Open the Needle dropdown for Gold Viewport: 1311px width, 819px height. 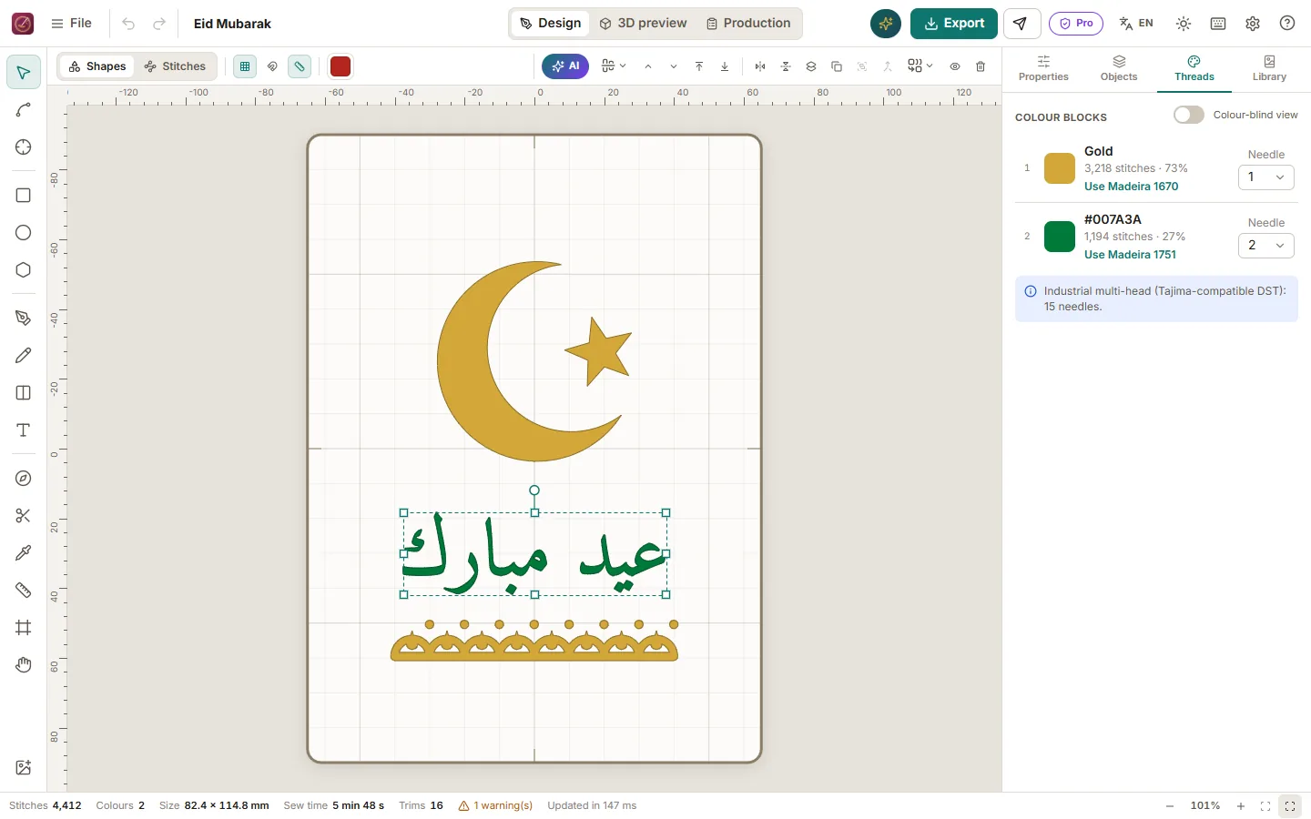pyautogui.click(x=1266, y=177)
